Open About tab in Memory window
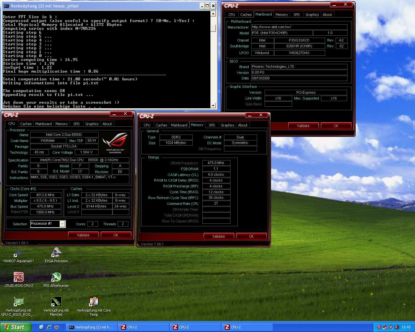 (243, 125)
